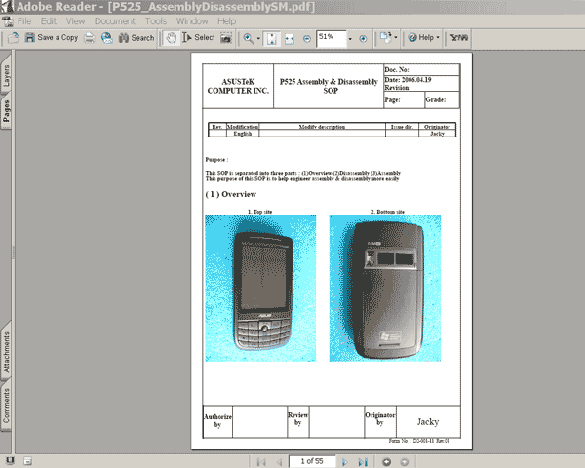The image size is (585, 468).
Task: Click the '(1) Overview' heading
Action: [x=230, y=194]
